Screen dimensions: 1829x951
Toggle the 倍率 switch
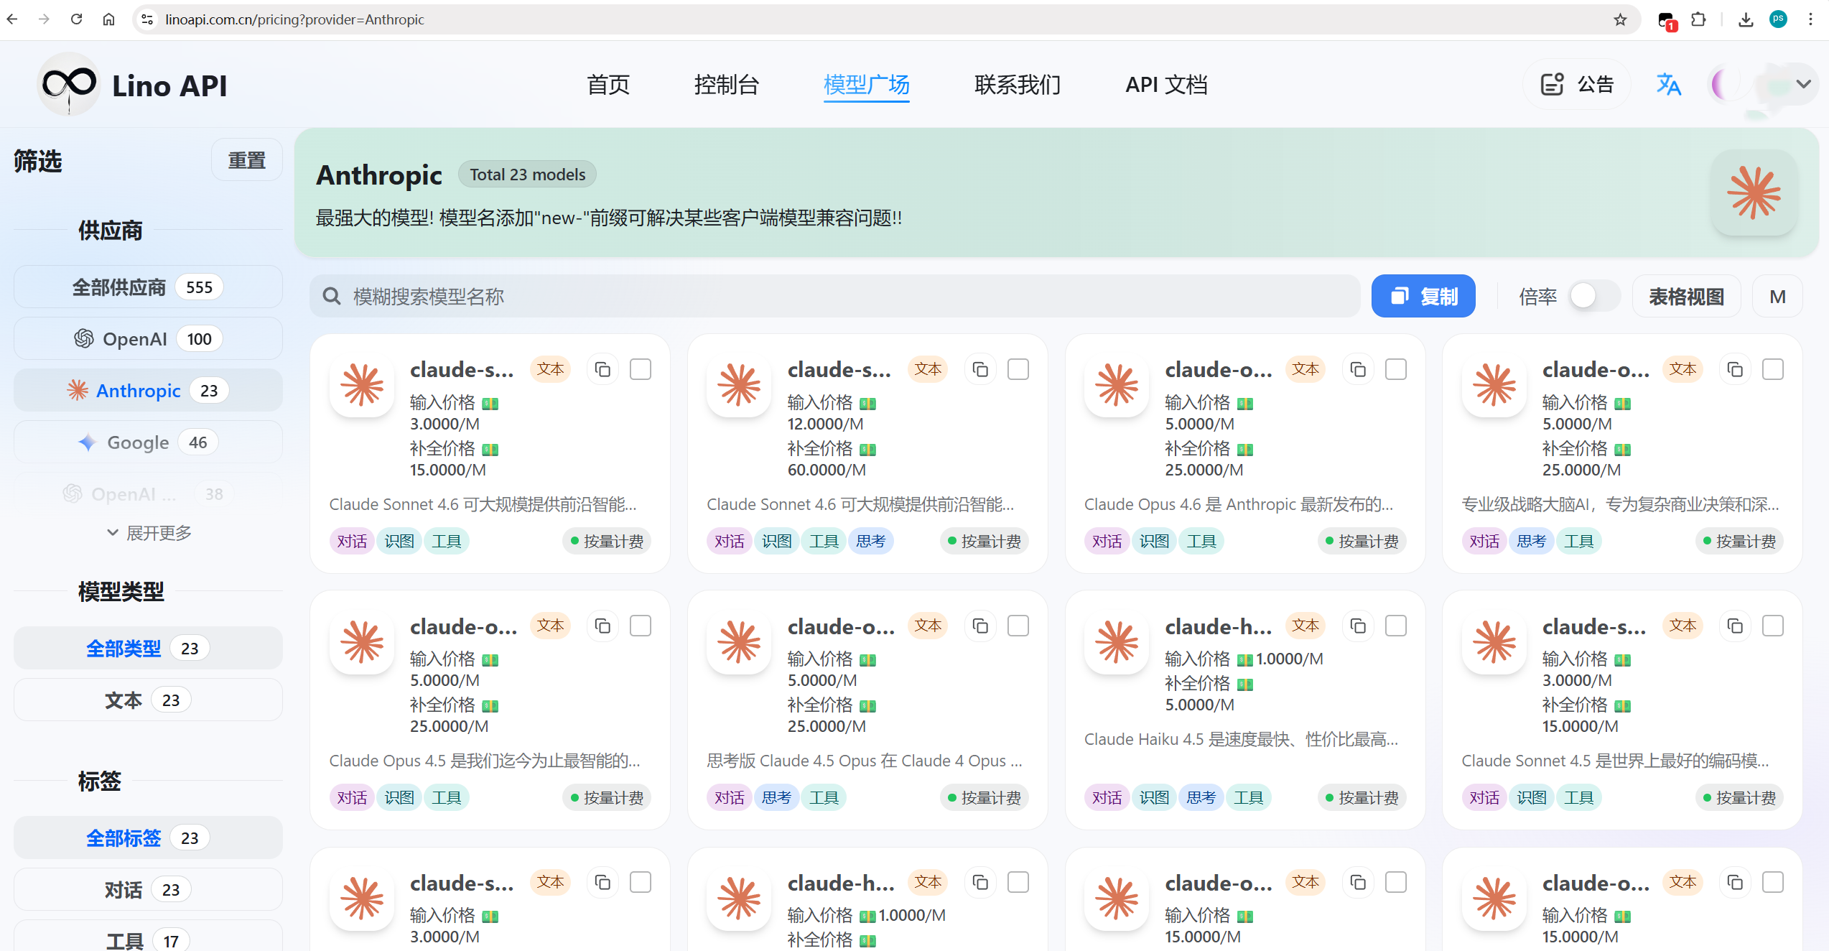[x=1594, y=296]
